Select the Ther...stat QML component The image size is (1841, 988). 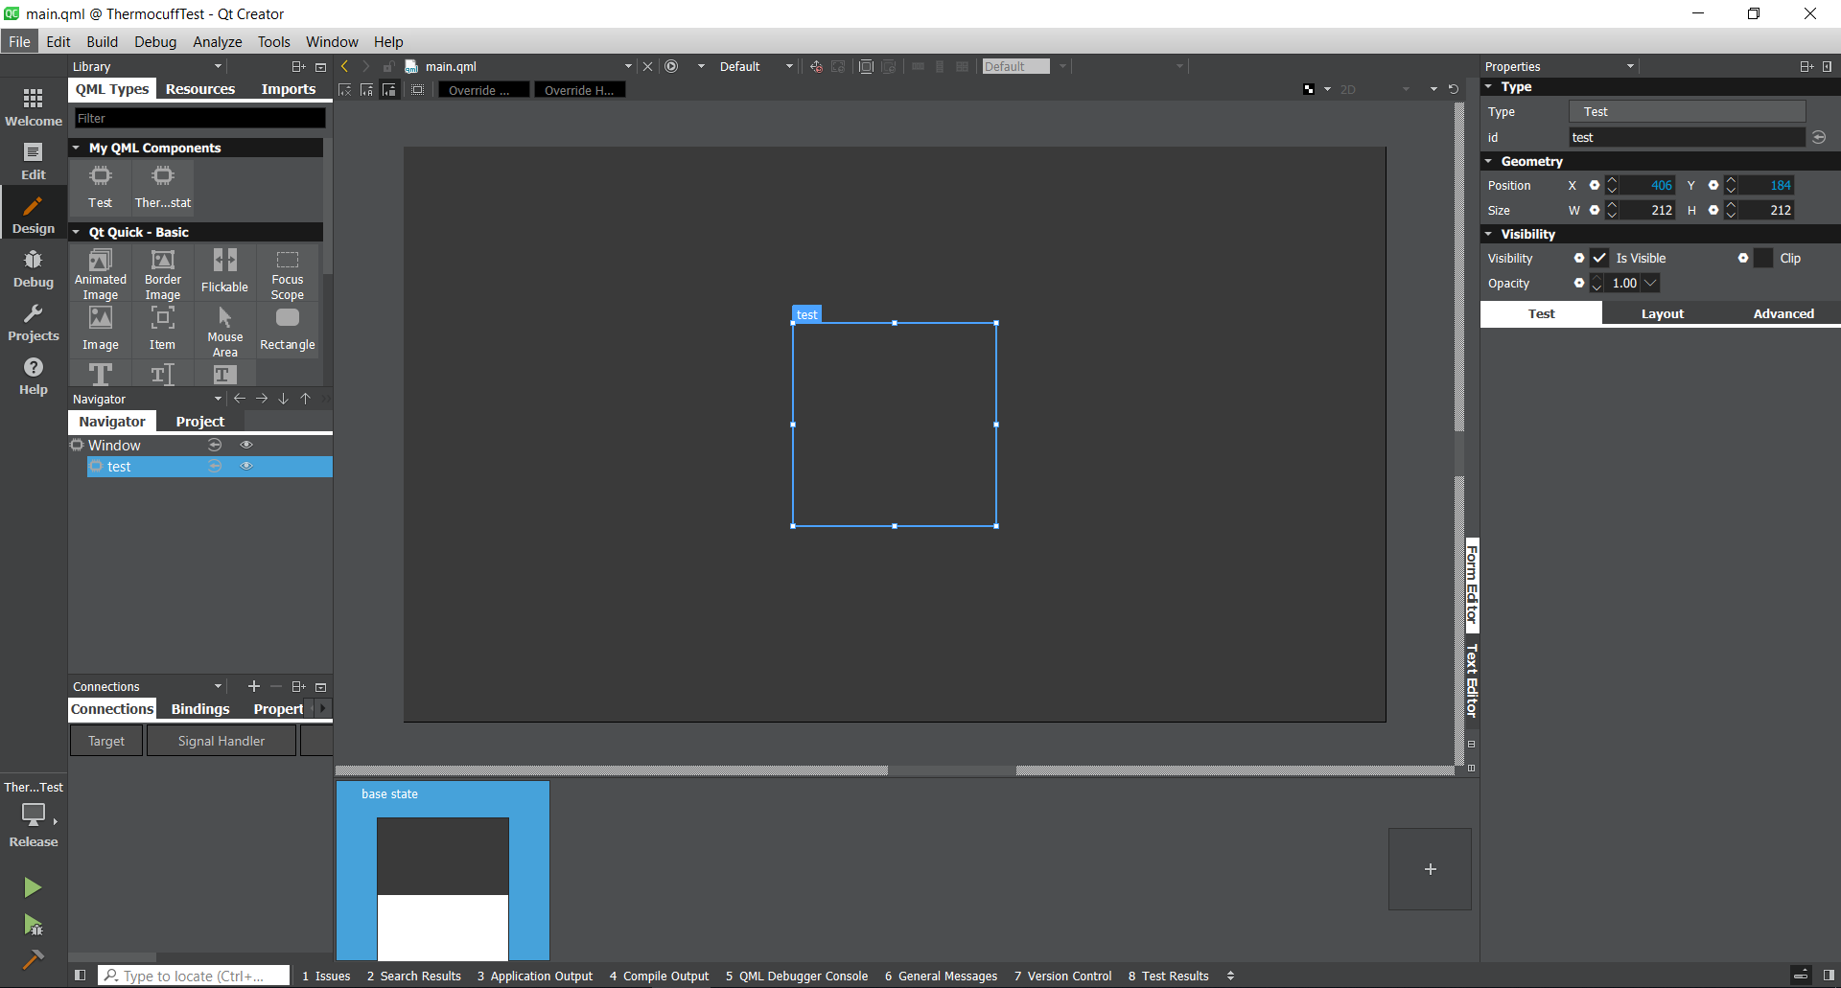click(x=163, y=187)
